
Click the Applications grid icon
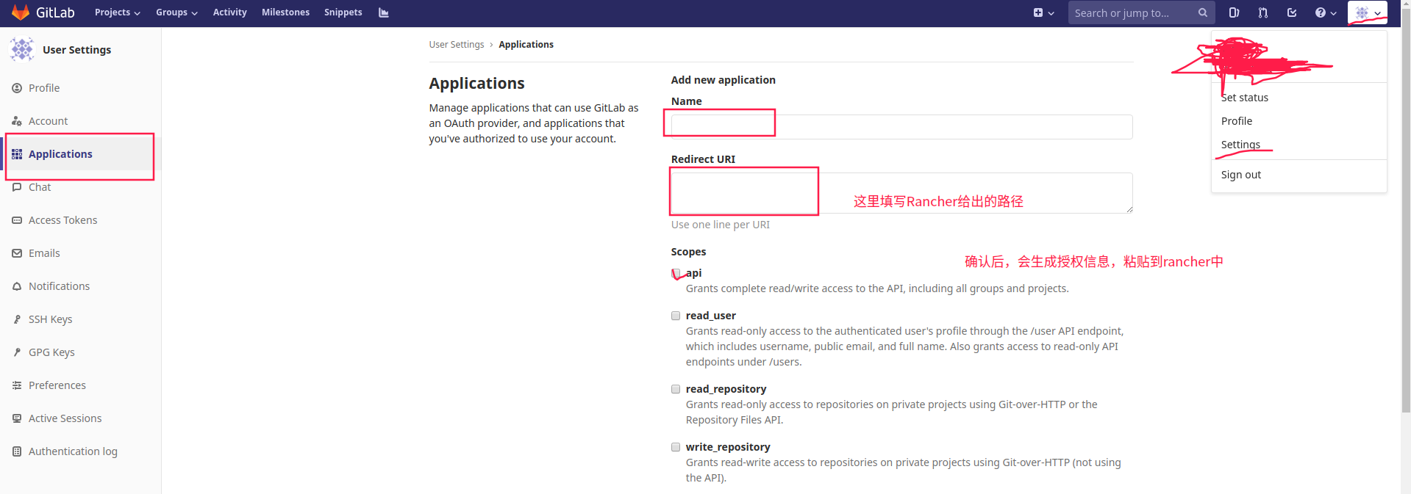pos(17,154)
